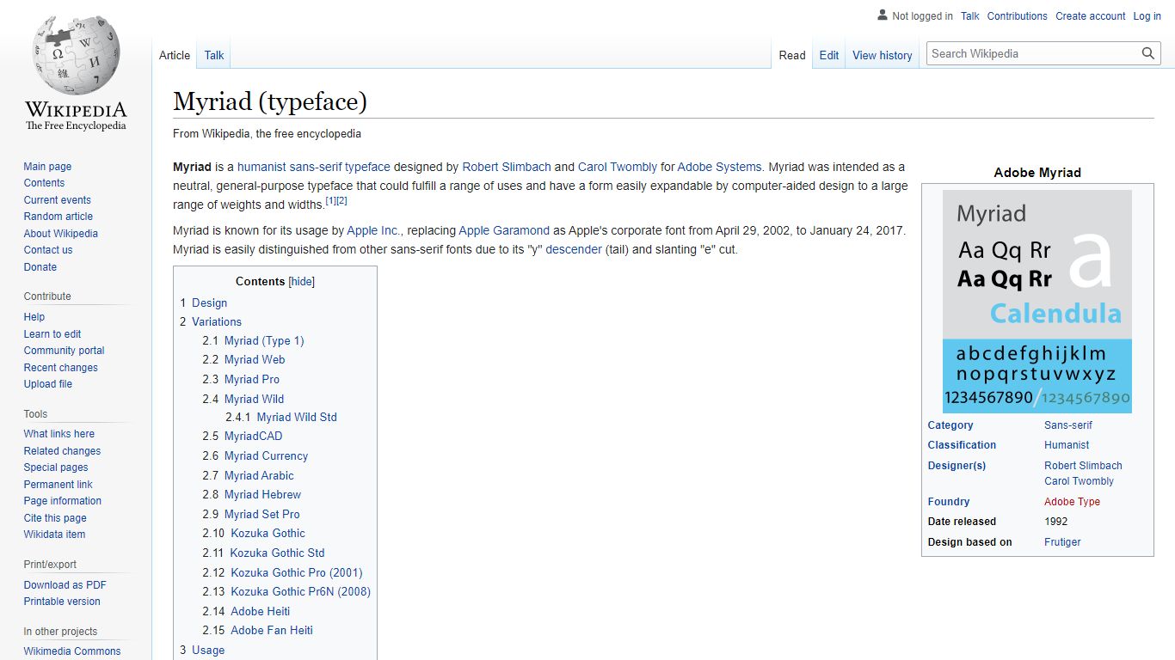Jump to Design section in contents

pyautogui.click(x=204, y=302)
